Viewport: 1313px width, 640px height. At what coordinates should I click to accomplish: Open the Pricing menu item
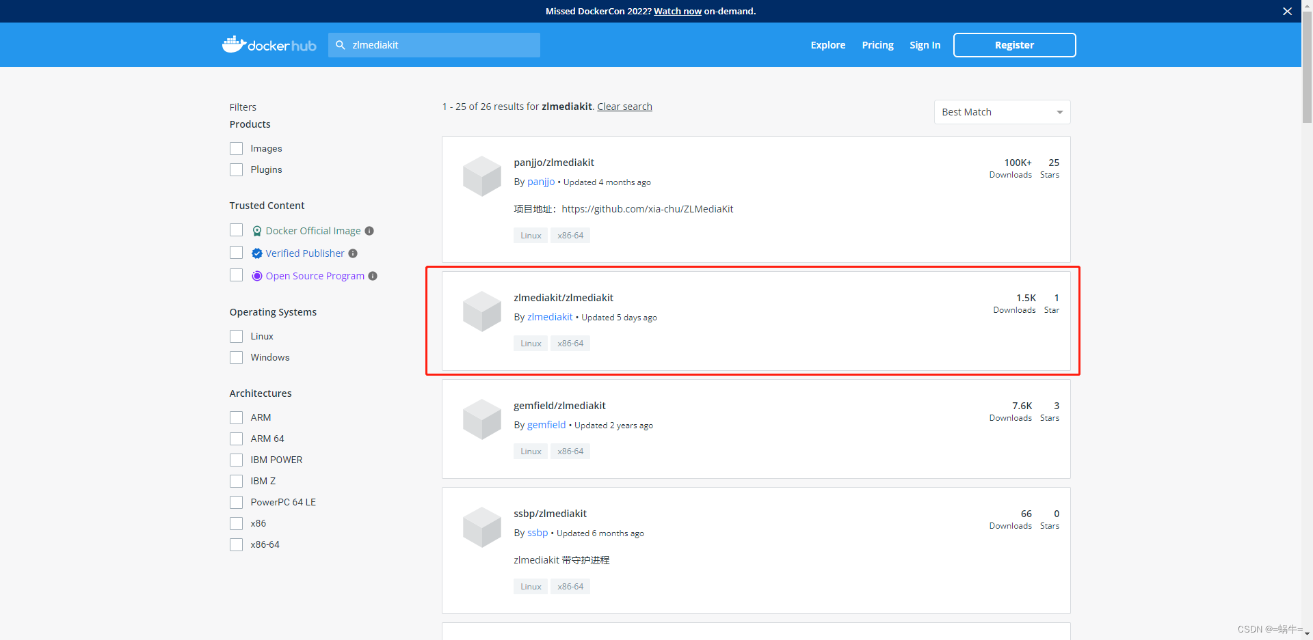[877, 45]
